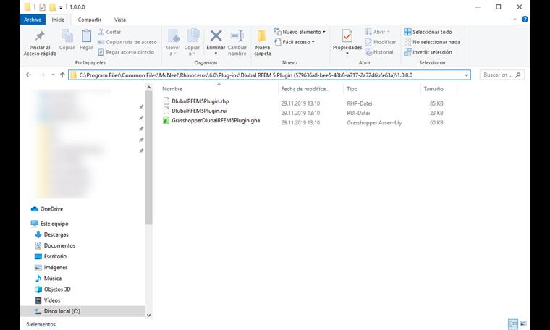
Task: Click navigation pane scrollbar up arrow
Action: 149,88
